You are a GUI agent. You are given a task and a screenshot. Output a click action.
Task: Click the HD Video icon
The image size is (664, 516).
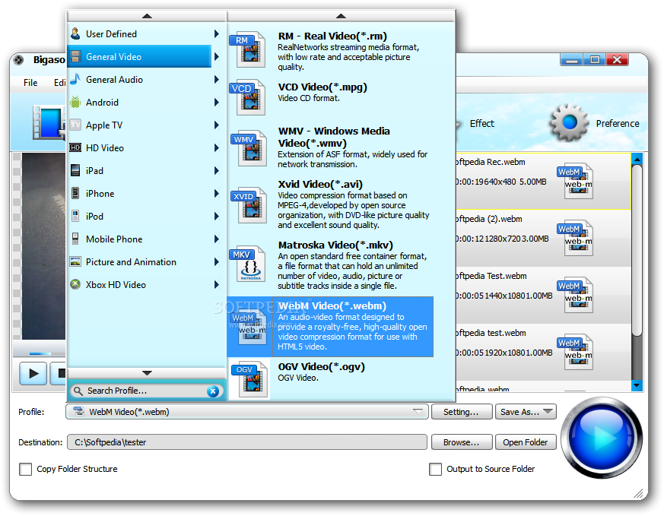click(x=75, y=147)
